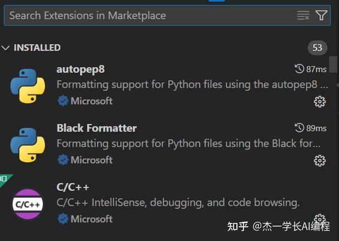Screen dimensions: 339x241
Task: Click the Filter Extensions funnel icon
Action: (321, 15)
